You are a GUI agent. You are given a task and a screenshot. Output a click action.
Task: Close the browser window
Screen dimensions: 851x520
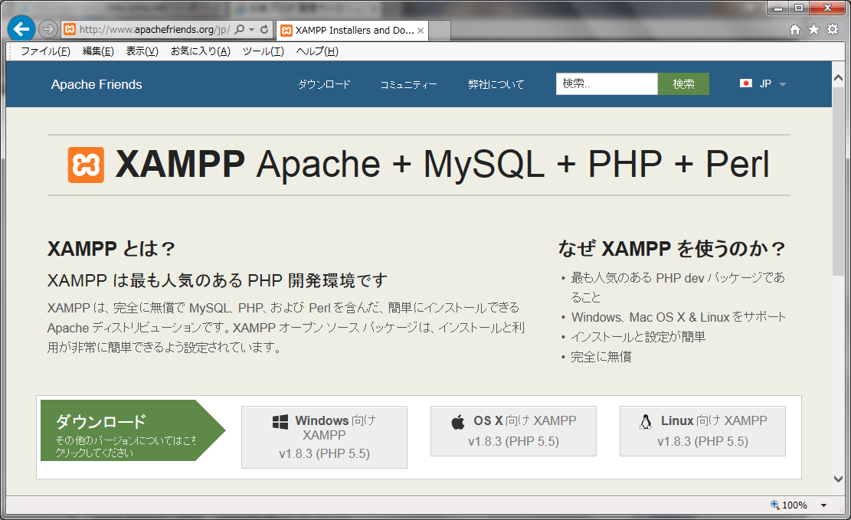[828, 8]
